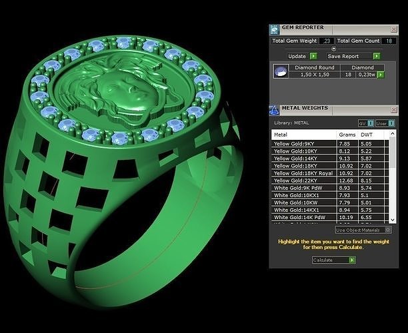Click the 7.85 grams value

tap(344, 144)
